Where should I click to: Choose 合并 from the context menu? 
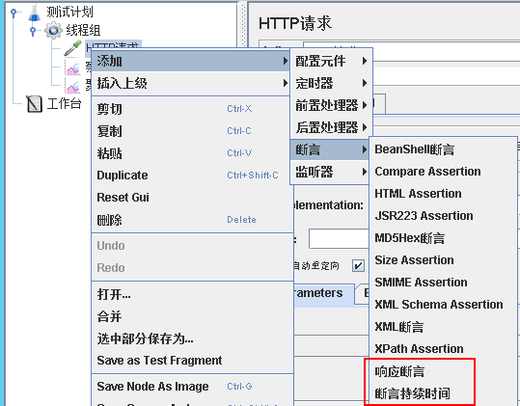click(192, 316)
